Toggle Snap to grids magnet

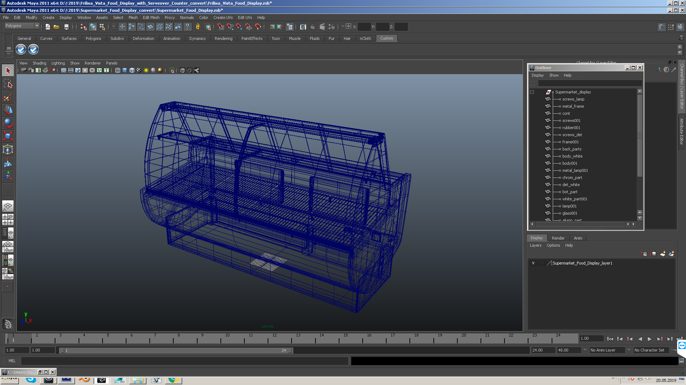pyautogui.click(x=220, y=27)
